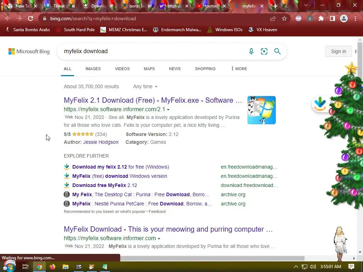Open the Endermanch Malwa... bookmark

pyautogui.click(x=177, y=30)
